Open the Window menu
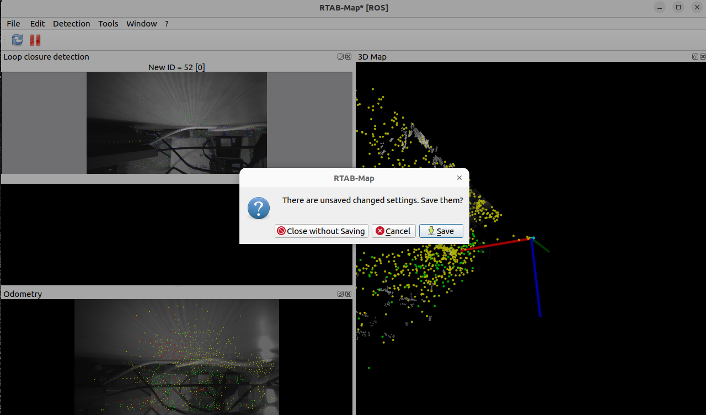The width and height of the screenshot is (706, 415). point(142,24)
